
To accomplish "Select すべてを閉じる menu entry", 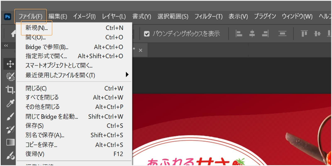I will coord(74,97).
